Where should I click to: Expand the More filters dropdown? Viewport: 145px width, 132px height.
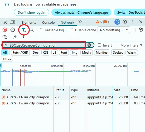point(131,45)
